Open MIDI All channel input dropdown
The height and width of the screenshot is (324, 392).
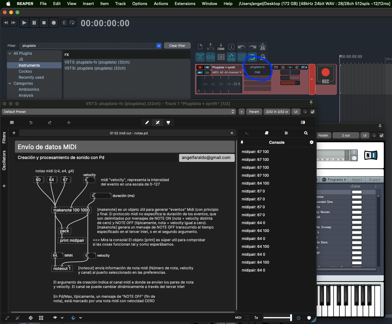pyautogui.click(x=227, y=72)
